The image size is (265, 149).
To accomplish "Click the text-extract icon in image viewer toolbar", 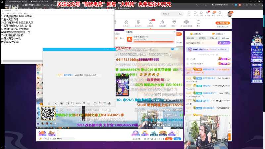I will [62, 103].
